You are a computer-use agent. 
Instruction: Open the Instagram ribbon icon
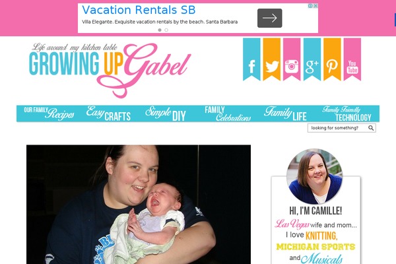pos(292,59)
